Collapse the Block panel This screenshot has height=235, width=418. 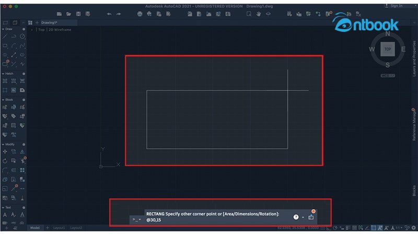click(x=3, y=100)
